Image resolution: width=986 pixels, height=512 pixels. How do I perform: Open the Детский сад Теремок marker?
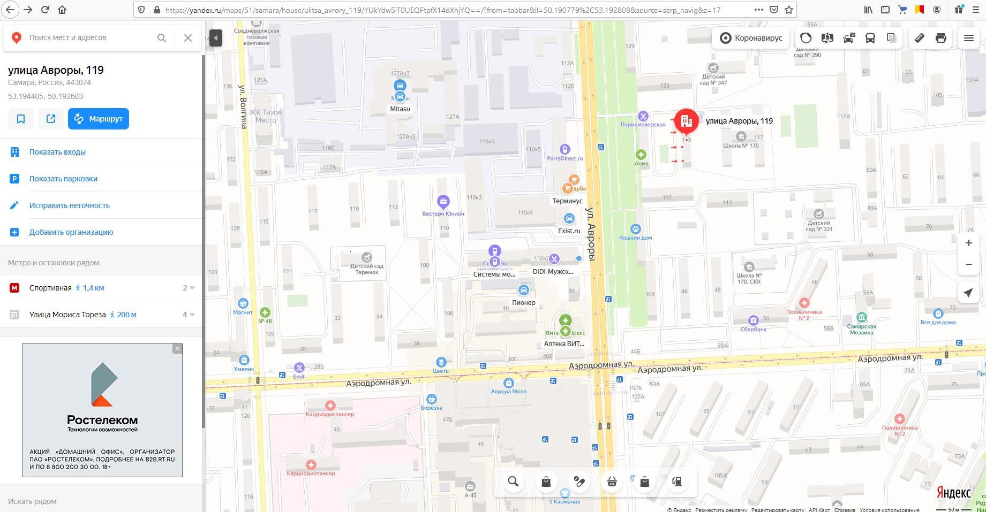point(367,257)
